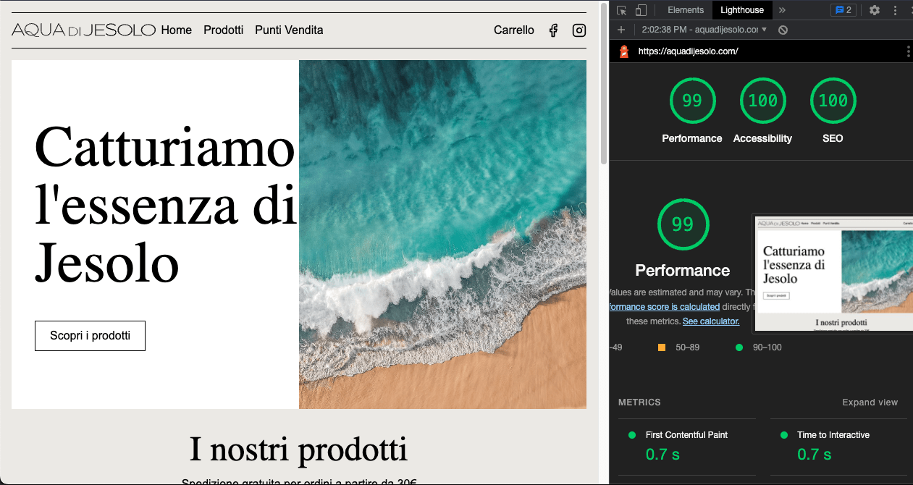Activate the inspect element picker icon

[621, 10]
